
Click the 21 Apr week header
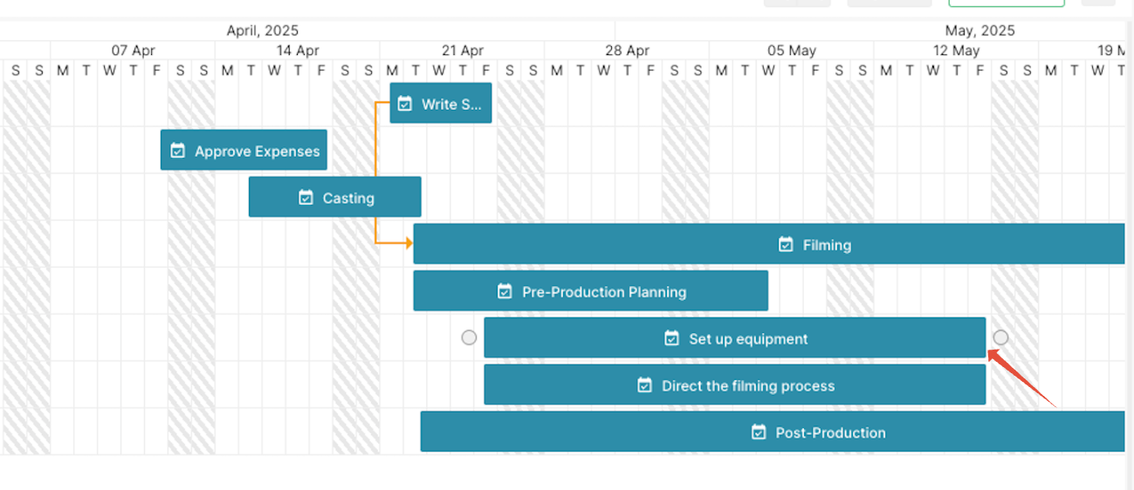462,51
